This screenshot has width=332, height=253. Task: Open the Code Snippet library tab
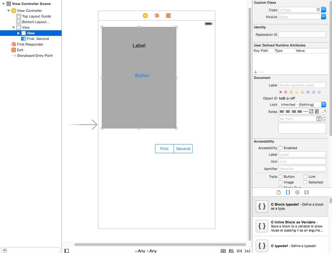288,192
